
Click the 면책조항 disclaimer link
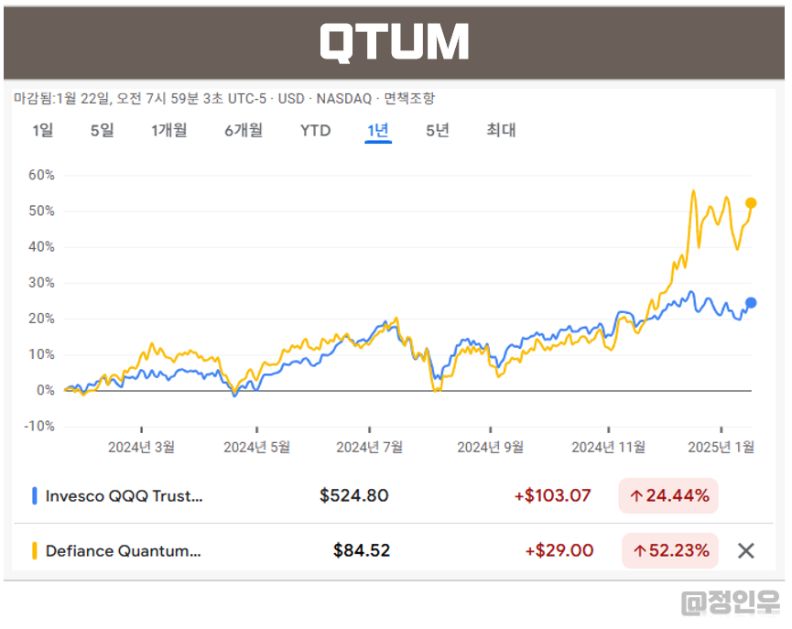409,98
